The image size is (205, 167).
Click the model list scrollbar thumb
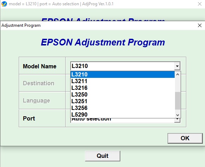coord(177,101)
